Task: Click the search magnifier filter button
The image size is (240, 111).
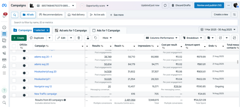Action: click(15, 15)
